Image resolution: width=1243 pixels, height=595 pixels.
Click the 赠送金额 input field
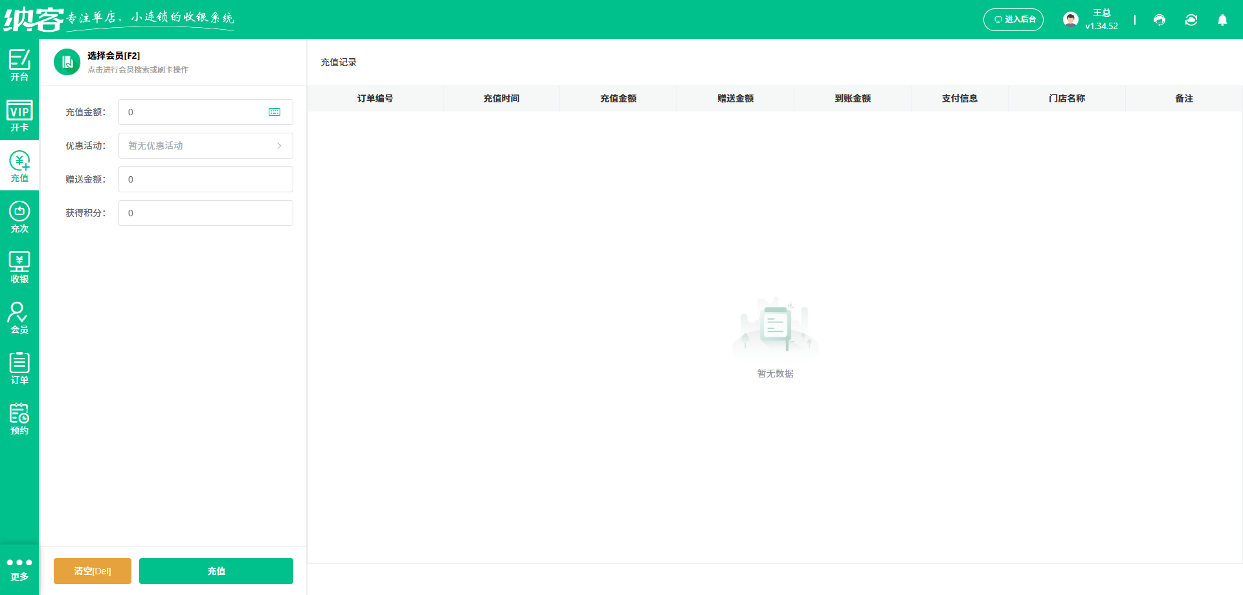(x=205, y=179)
